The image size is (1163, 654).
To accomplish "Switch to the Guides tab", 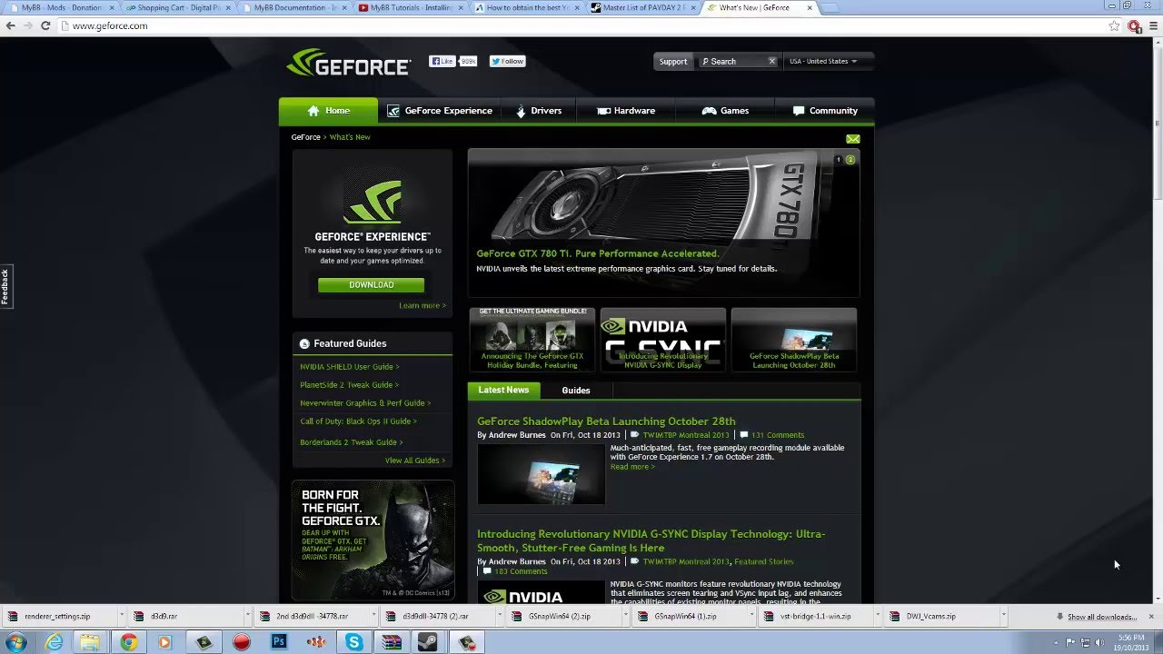I will [576, 391].
